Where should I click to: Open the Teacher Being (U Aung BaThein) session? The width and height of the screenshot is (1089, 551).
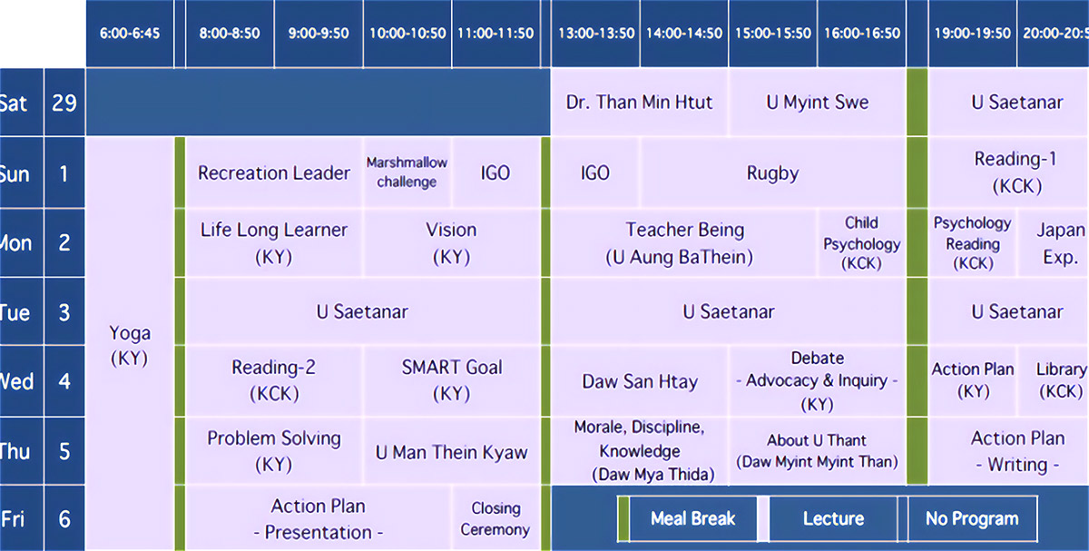tap(684, 243)
